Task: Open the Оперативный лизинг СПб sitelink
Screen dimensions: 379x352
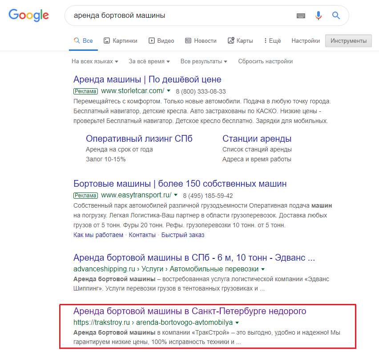Action: (139, 139)
